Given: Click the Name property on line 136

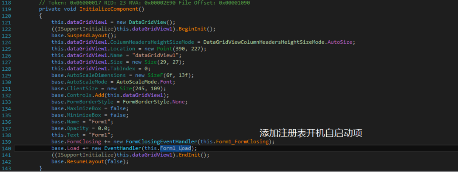Looking at the screenshot, I should click(74, 122).
